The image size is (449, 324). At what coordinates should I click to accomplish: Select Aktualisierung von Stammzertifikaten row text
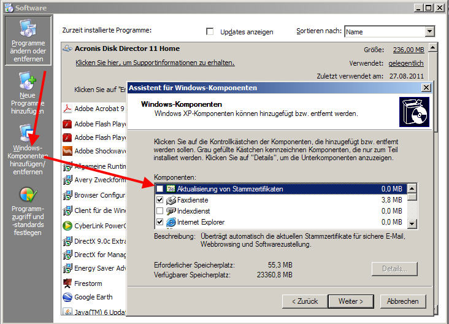click(230, 189)
